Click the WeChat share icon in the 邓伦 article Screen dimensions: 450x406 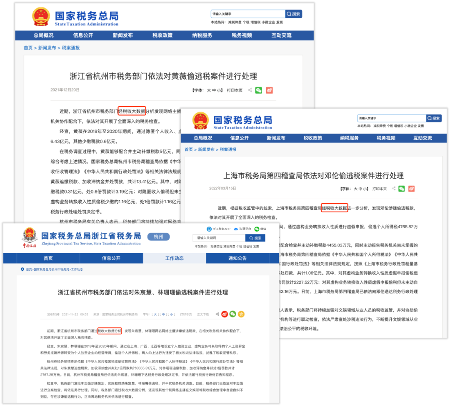(x=402, y=189)
